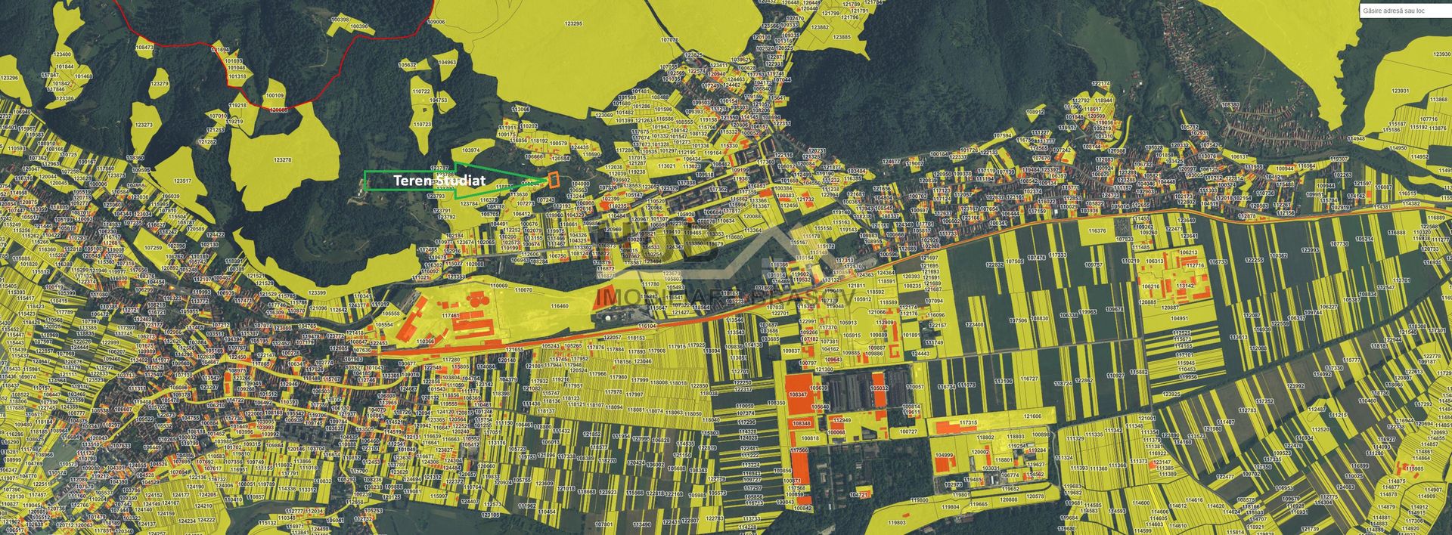Select parcel 109006 near the red boundary
The height and width of the screenshot is (535, 1452).
(436, 23)
